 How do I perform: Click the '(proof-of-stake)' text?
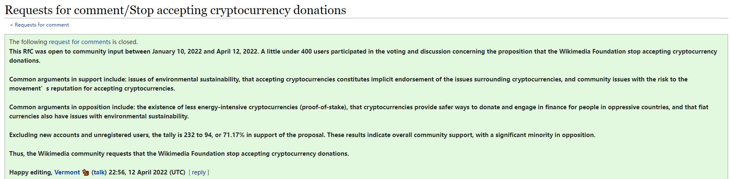324,107
